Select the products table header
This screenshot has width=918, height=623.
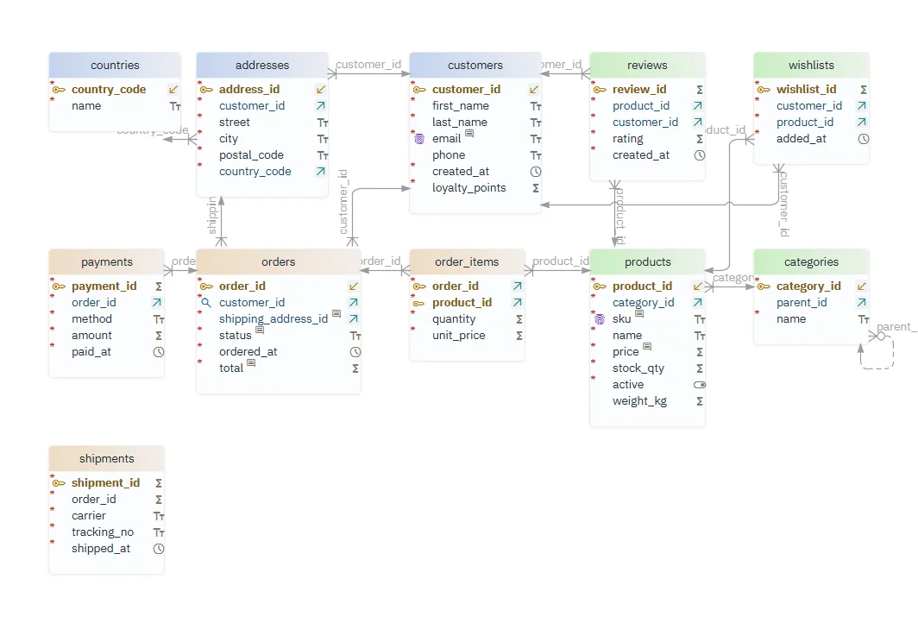click(647, 261)
